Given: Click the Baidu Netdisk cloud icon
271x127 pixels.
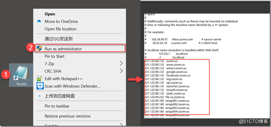Looking at the screenshot, I should tap(39, 96).
